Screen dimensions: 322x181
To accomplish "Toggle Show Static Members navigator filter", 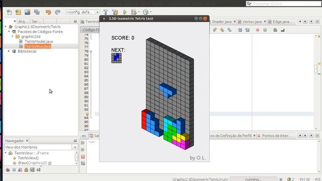I will tap(20, 170).
